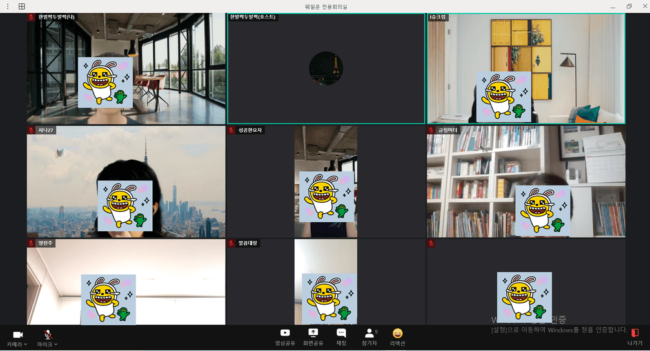
Task: Click the 양진주 name label
Action: pyautogui.click(x=46, y=243)
